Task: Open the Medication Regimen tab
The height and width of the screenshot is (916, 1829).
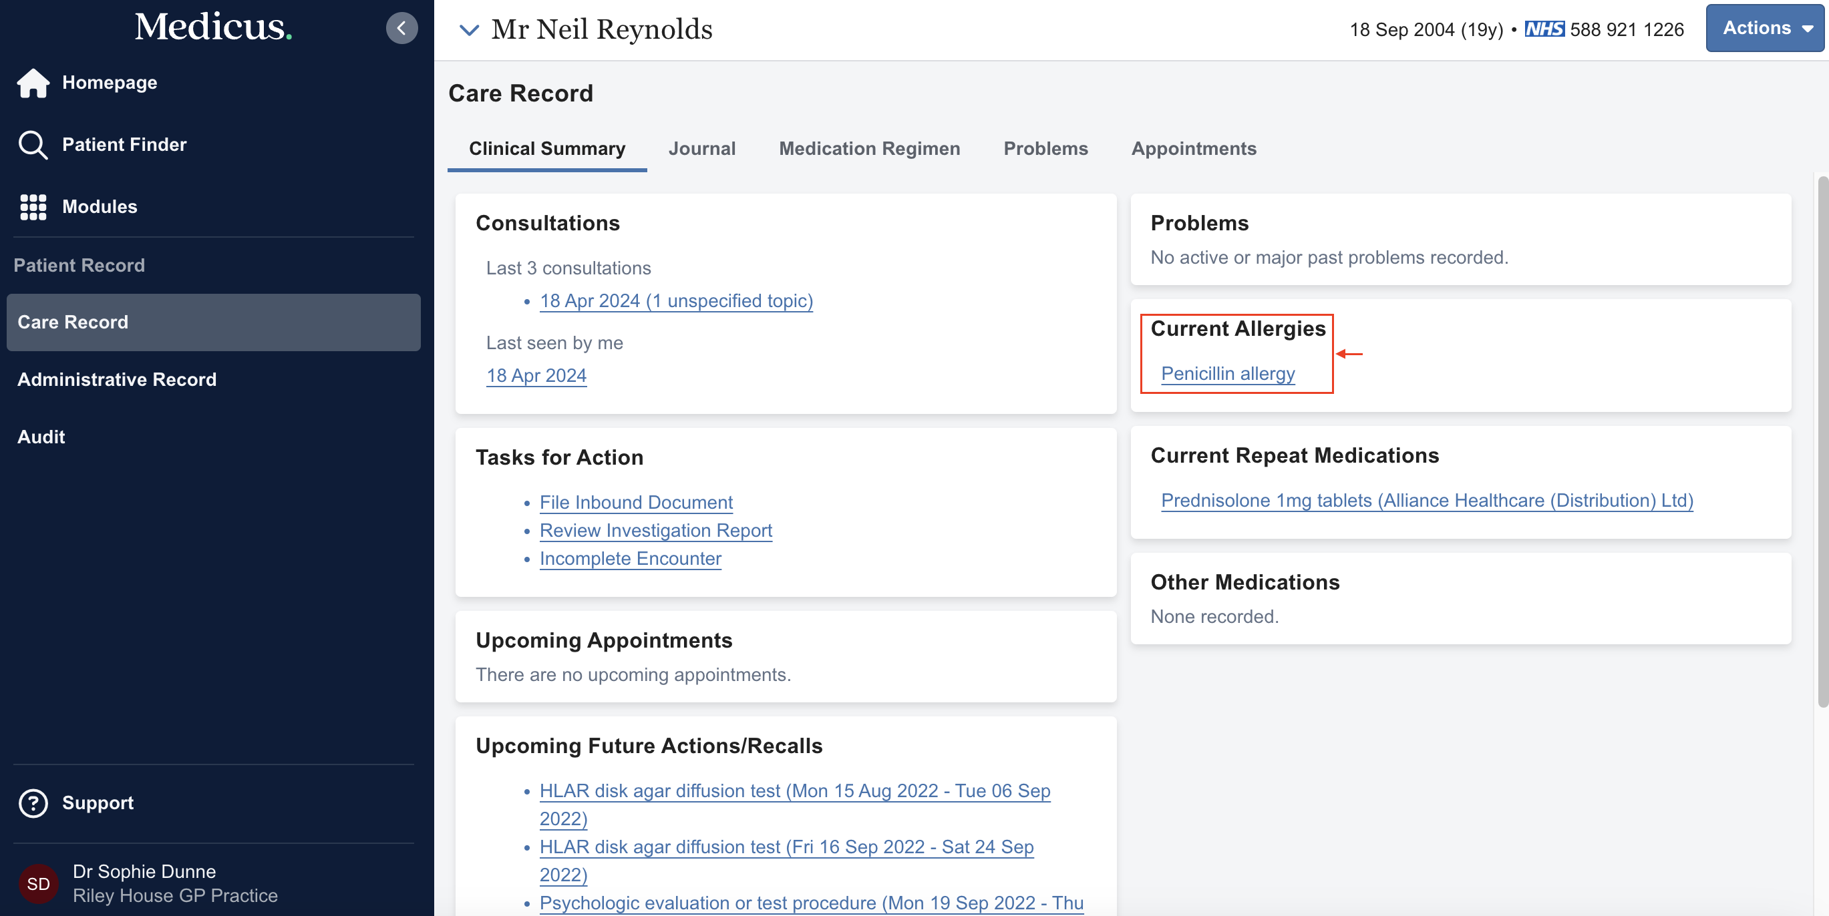Action: (x=869, y=148)
